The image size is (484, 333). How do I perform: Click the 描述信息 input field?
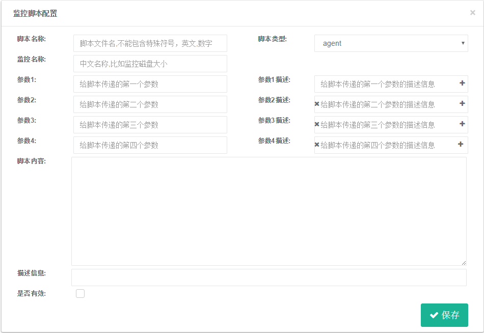[269, 277]
